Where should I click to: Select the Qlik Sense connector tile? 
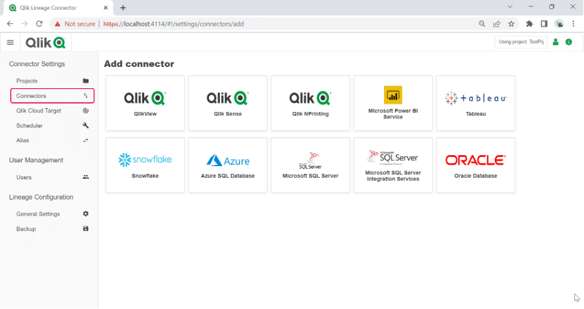(228, 103)
